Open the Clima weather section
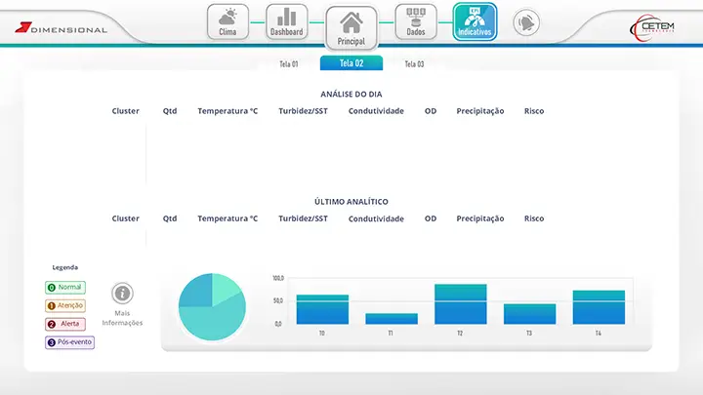 pyautogui.click(x=227, y=21)
